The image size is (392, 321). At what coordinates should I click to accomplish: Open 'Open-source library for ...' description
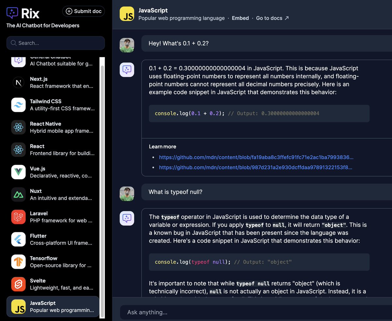click(61, 265)
